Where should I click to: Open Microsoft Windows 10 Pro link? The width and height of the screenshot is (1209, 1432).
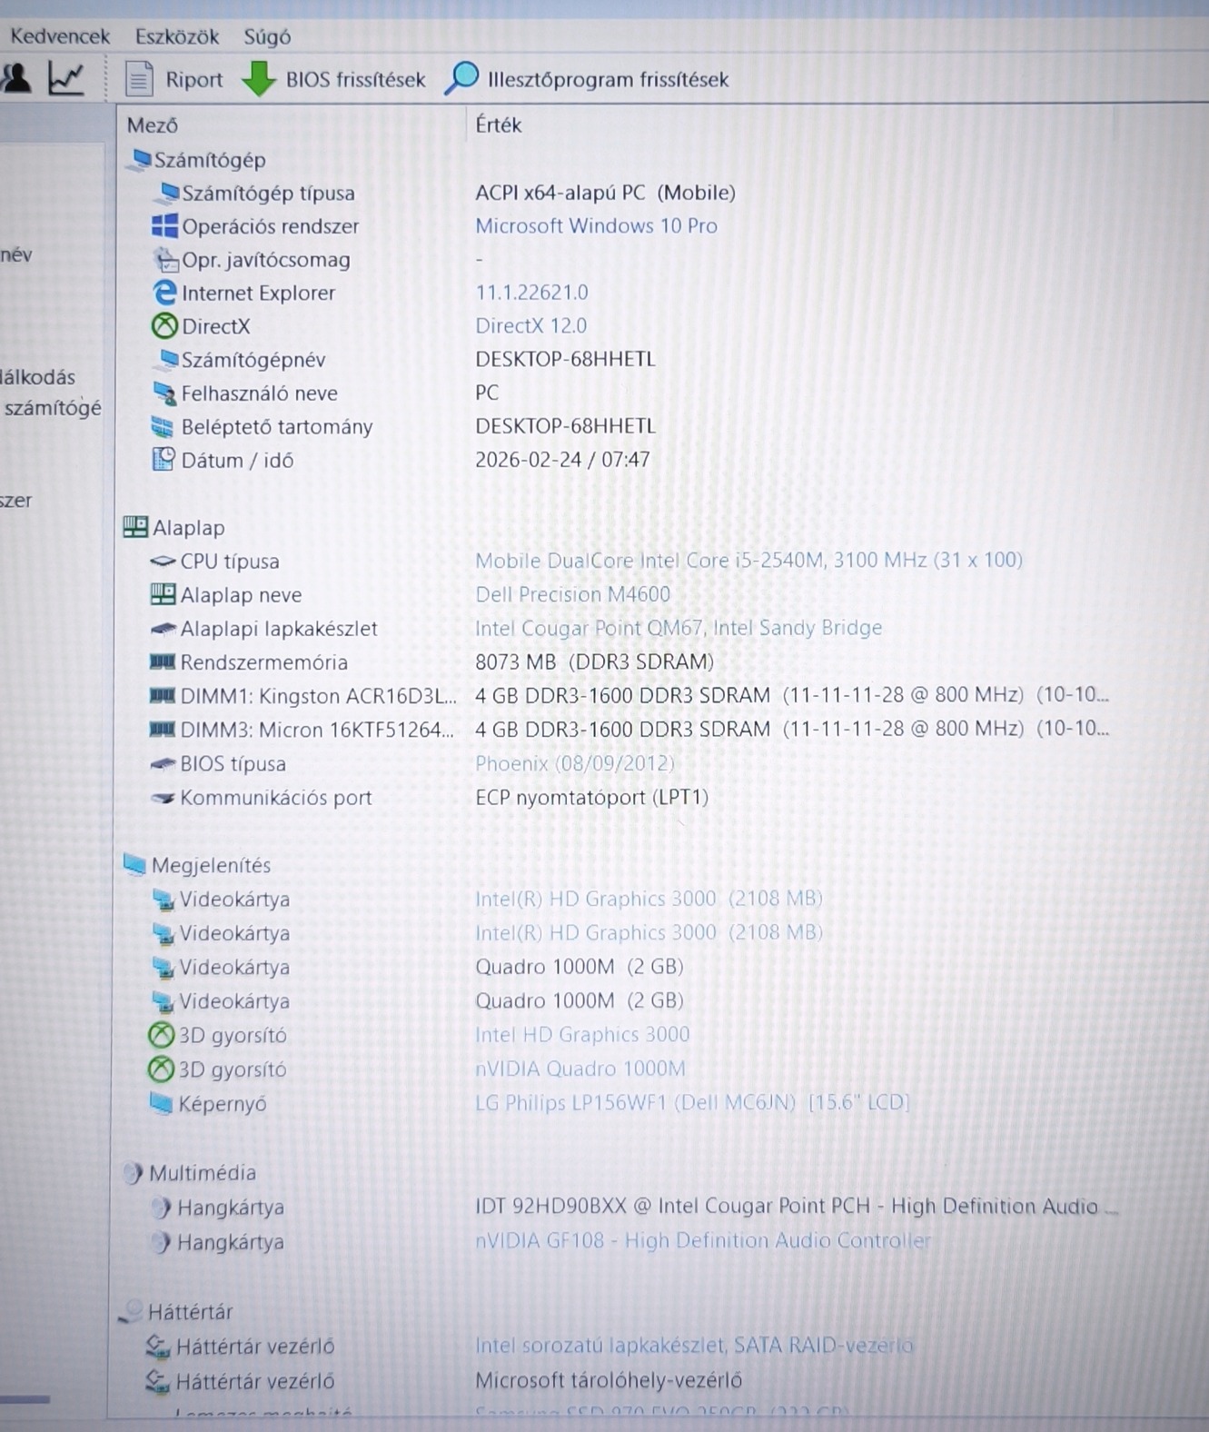[x=596, y=225]
